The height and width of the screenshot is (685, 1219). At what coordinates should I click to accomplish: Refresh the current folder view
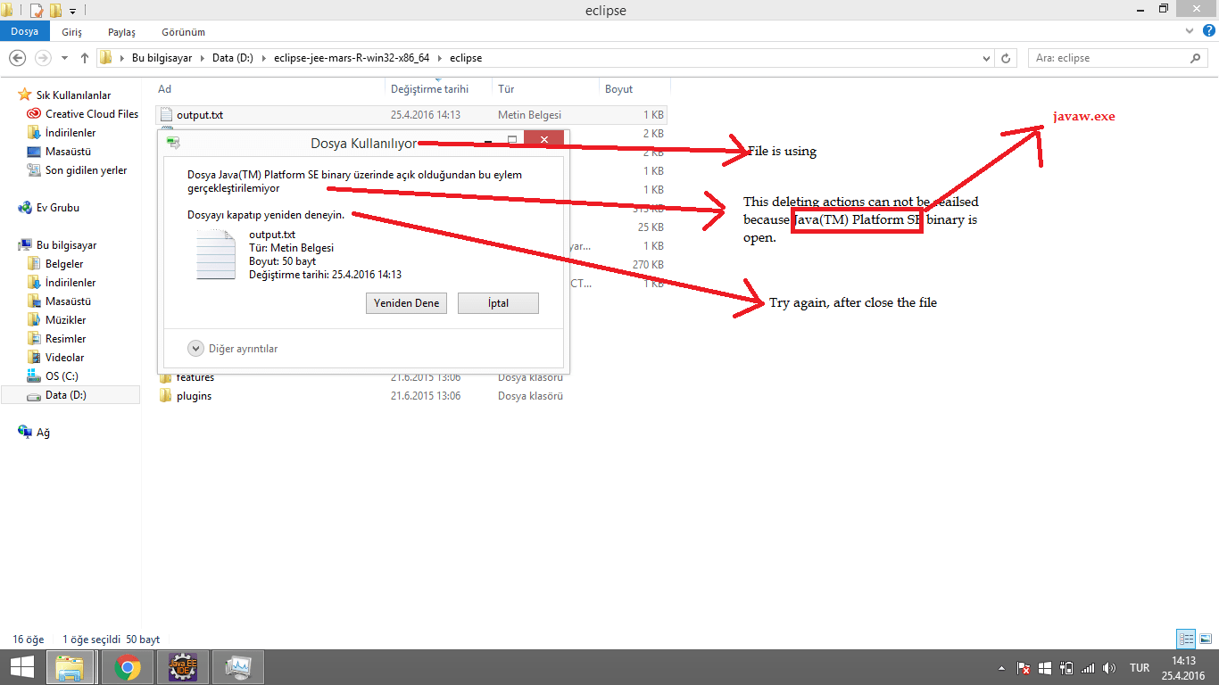(1007, 58)
